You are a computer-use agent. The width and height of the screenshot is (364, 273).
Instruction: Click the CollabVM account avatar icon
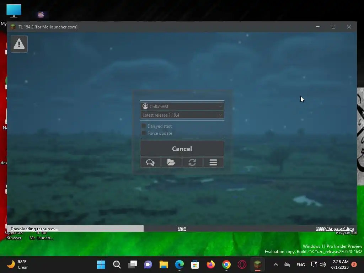[145, 106]
